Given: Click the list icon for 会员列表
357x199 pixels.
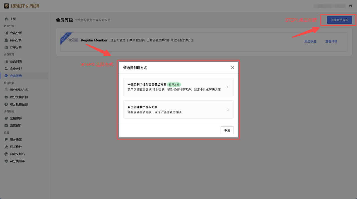Looking at the screenshot, I should point(6,61).
